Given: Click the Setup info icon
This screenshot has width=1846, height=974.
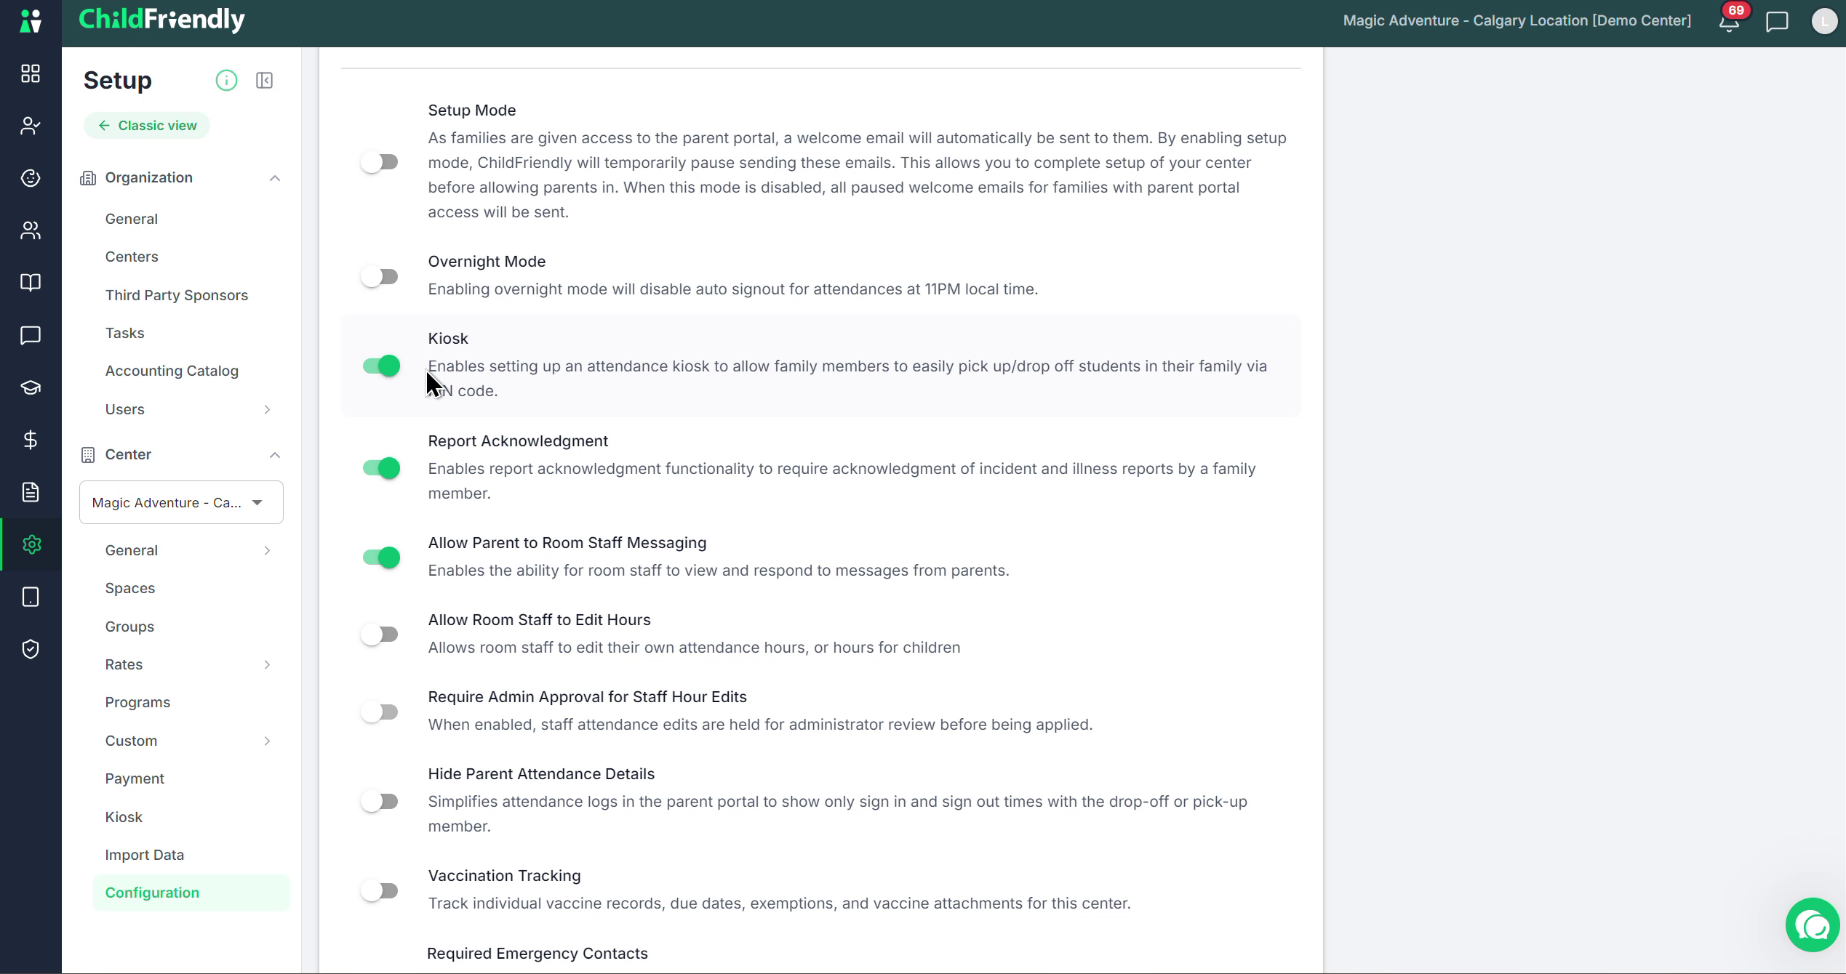Looking at the screenshot, I should tap(226, 80).
